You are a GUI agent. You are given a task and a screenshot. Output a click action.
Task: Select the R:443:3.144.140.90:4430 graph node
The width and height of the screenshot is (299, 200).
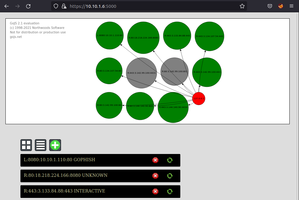click(173, 107)
